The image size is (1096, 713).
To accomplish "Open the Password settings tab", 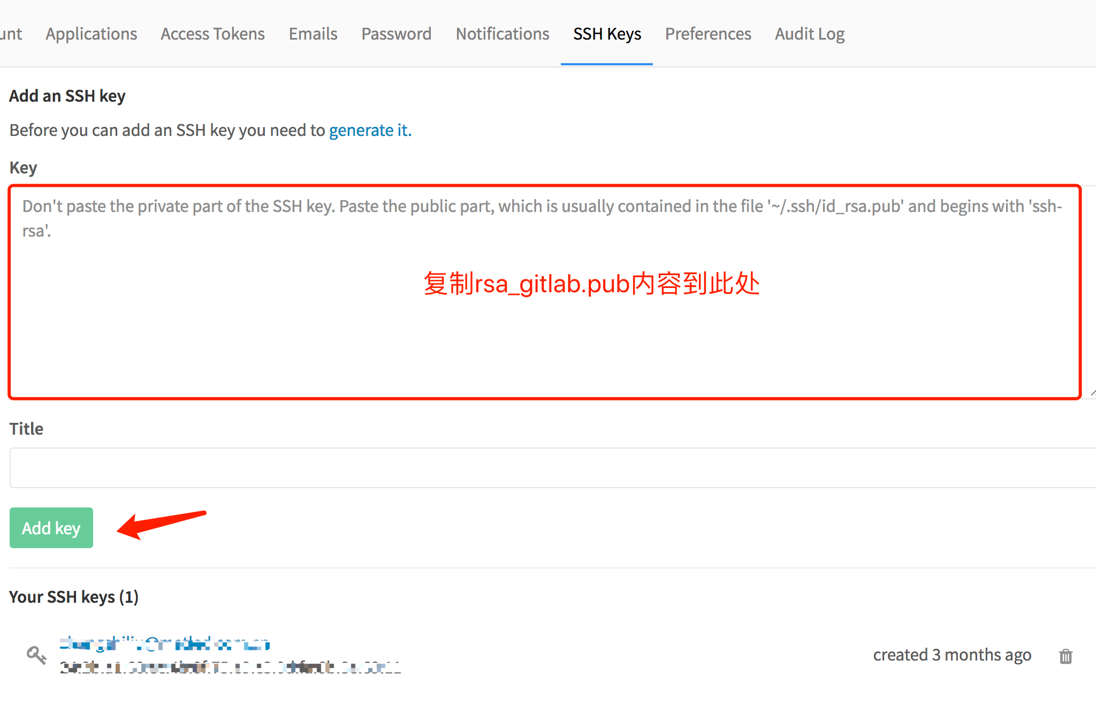I will point(396,34).
